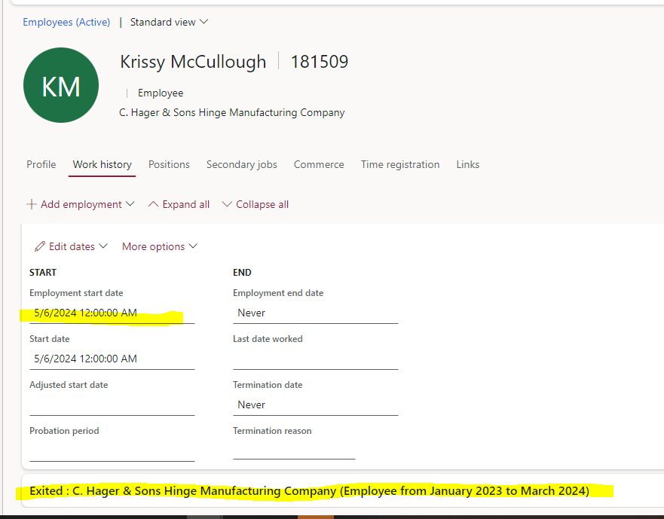
Task: Click the Employment start date field
Action: tap(112, 313)
